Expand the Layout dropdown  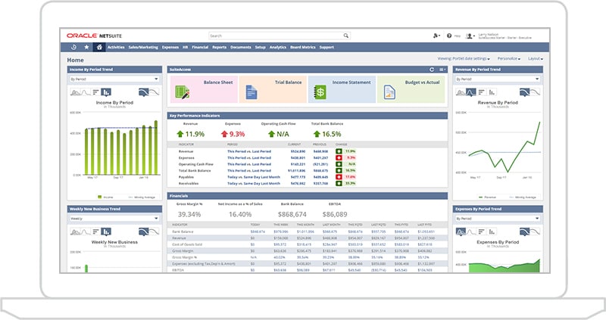(x=536, y=59)
